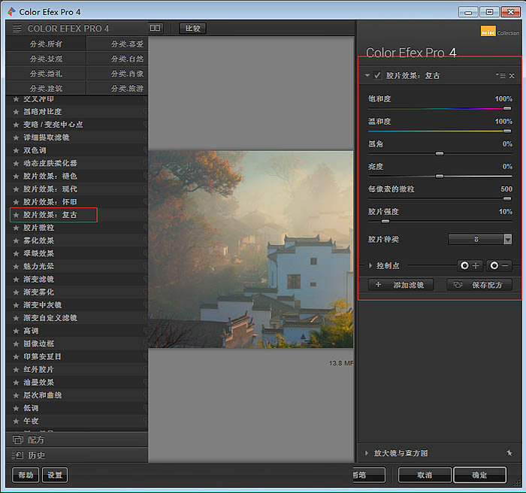Click the filter list icon beside COLOR EFEX PRO 4
This screenshot has width=526, height=493.
[17, 29]
